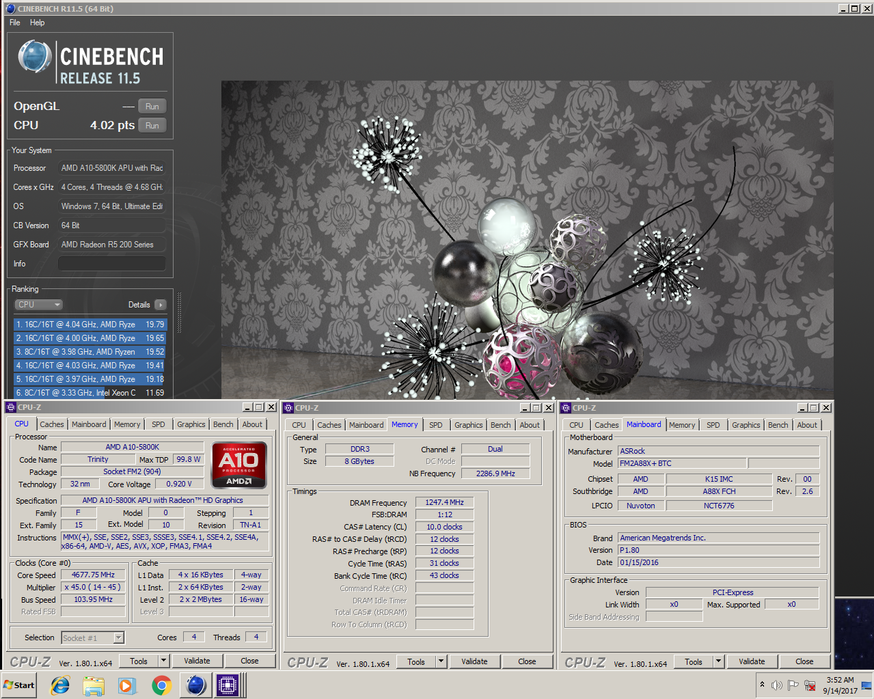
Task: Open the Help menu in Cinebench
Action: 37,23
